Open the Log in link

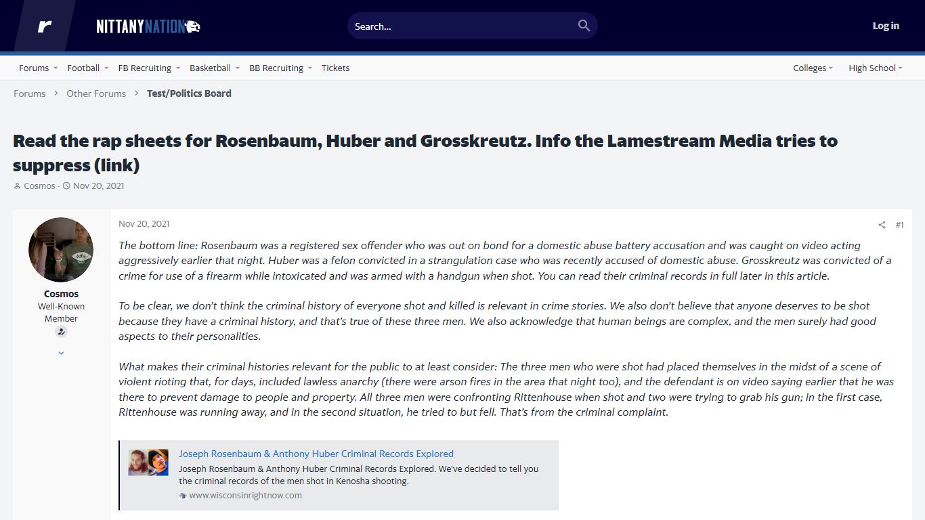(886, 26)
